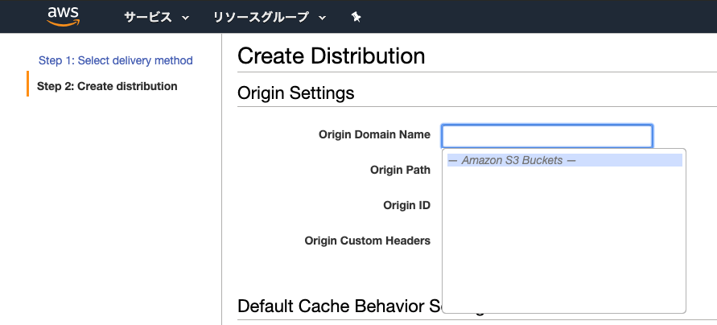Click the Default Cache Behavior section heading
The height and width of the screenshot is (325, 717).
pyautogui.click(x=338, y=306)
